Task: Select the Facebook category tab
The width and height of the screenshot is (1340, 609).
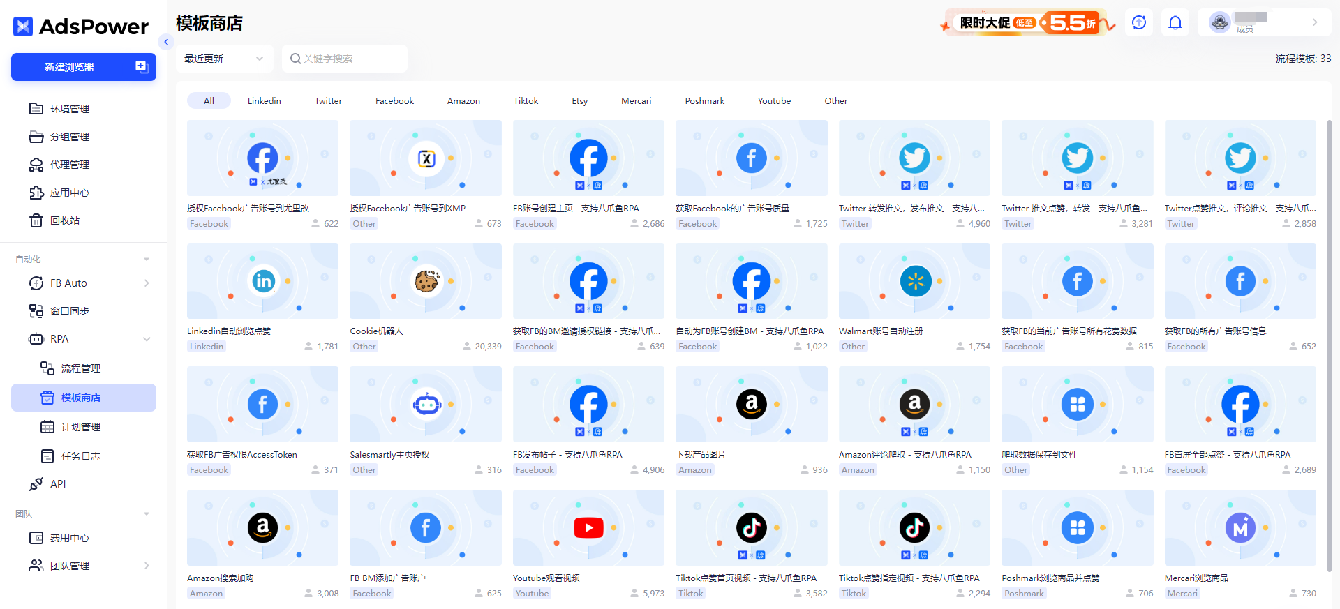Action: tap(394, 101)
